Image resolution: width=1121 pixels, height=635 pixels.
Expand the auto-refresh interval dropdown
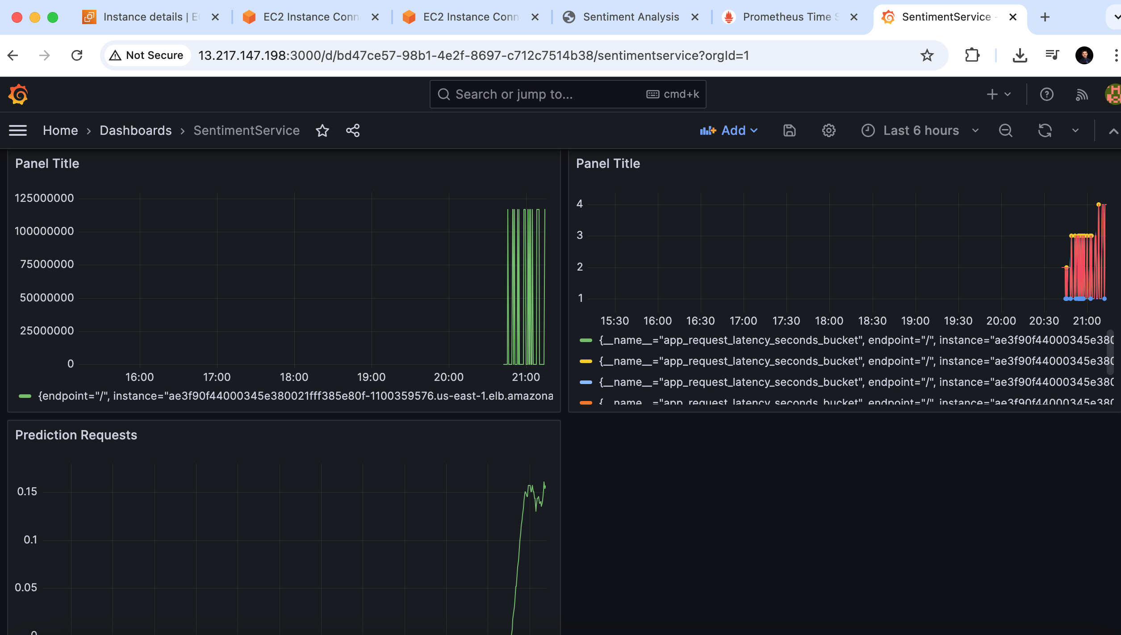pos(1075,130)
